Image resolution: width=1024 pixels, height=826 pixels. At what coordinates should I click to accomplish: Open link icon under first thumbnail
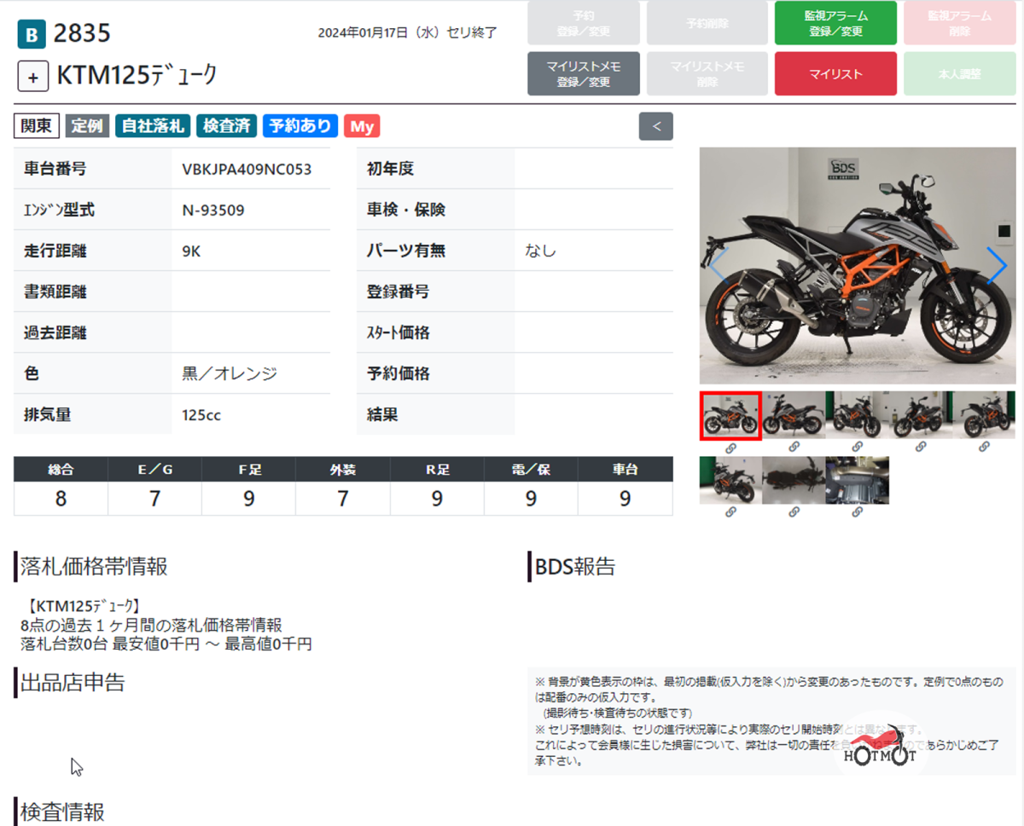click(730, 447)
